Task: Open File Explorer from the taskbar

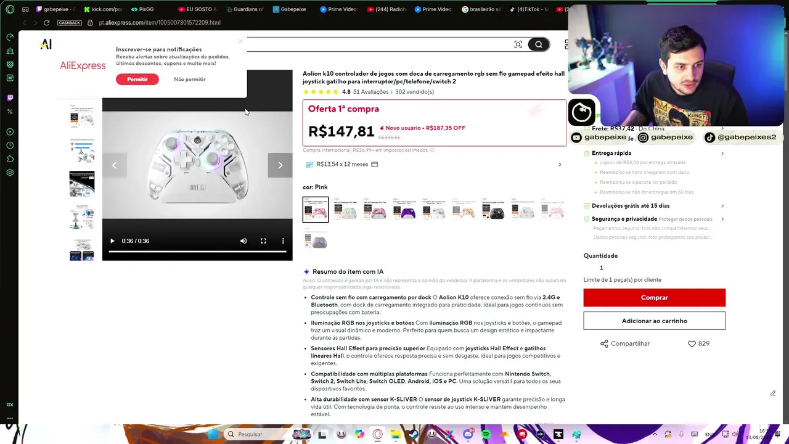Action: pyautogui.click(x=395, y=434)
